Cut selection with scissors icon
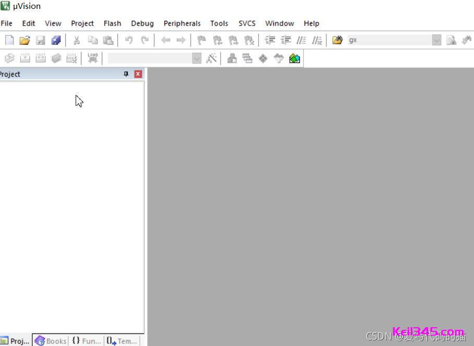Screen dimensions: 474x346 (77, 40)
